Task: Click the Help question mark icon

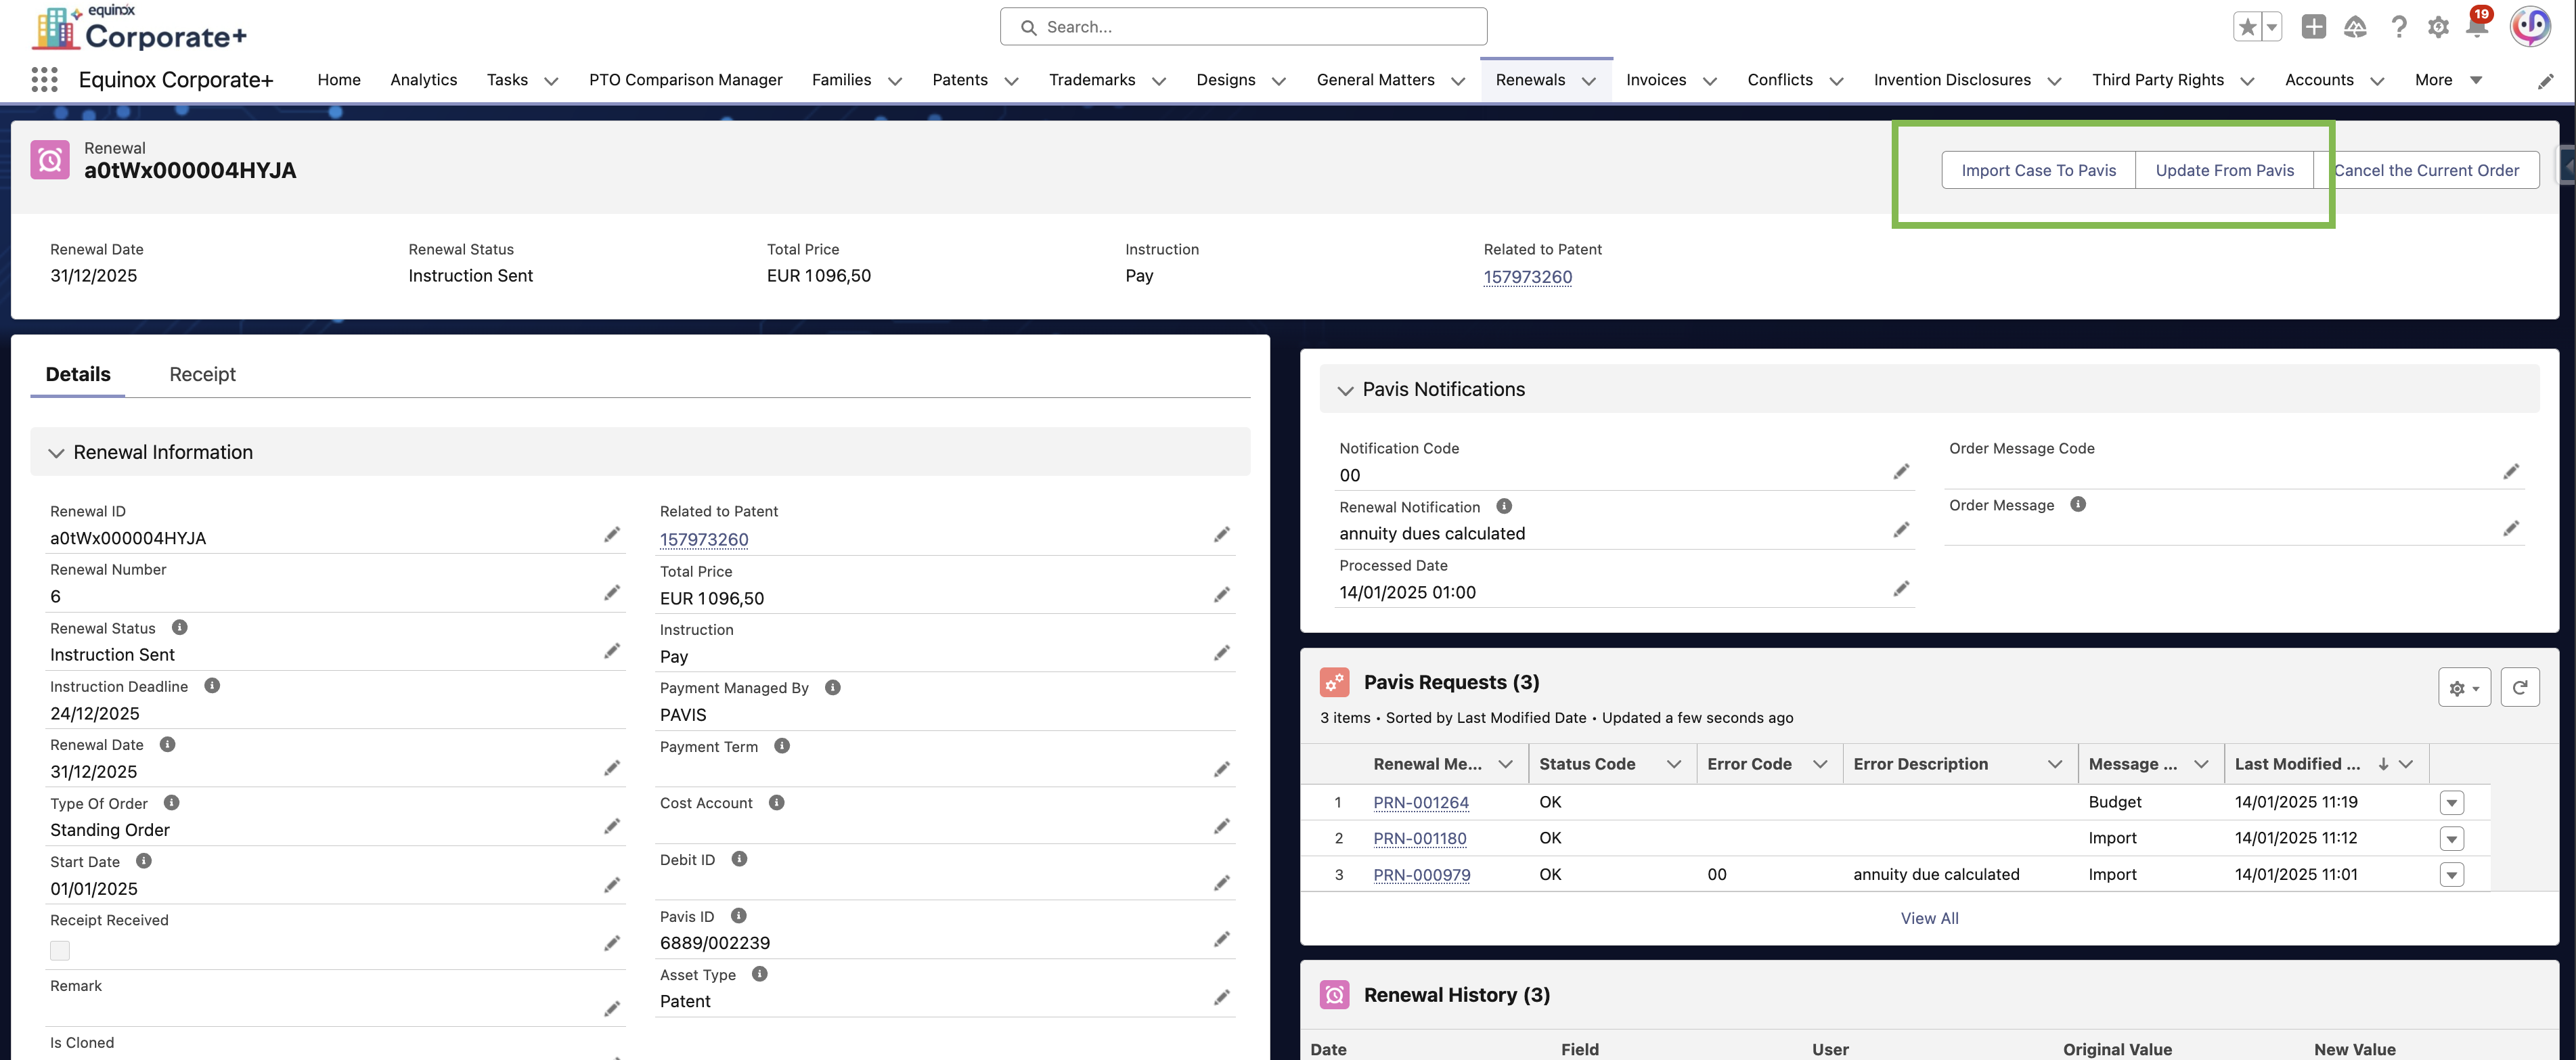Action: (x=2398, y=27)
